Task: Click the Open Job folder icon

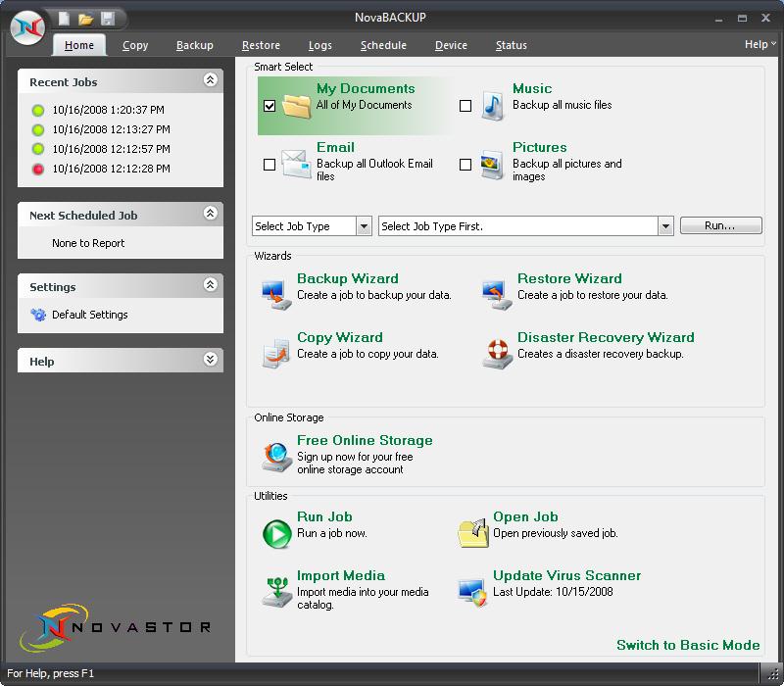Action: (x=472, y=533)
